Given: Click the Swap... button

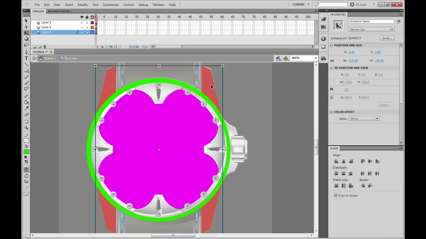Looking at the screenshot, I should tap(387, 38).
